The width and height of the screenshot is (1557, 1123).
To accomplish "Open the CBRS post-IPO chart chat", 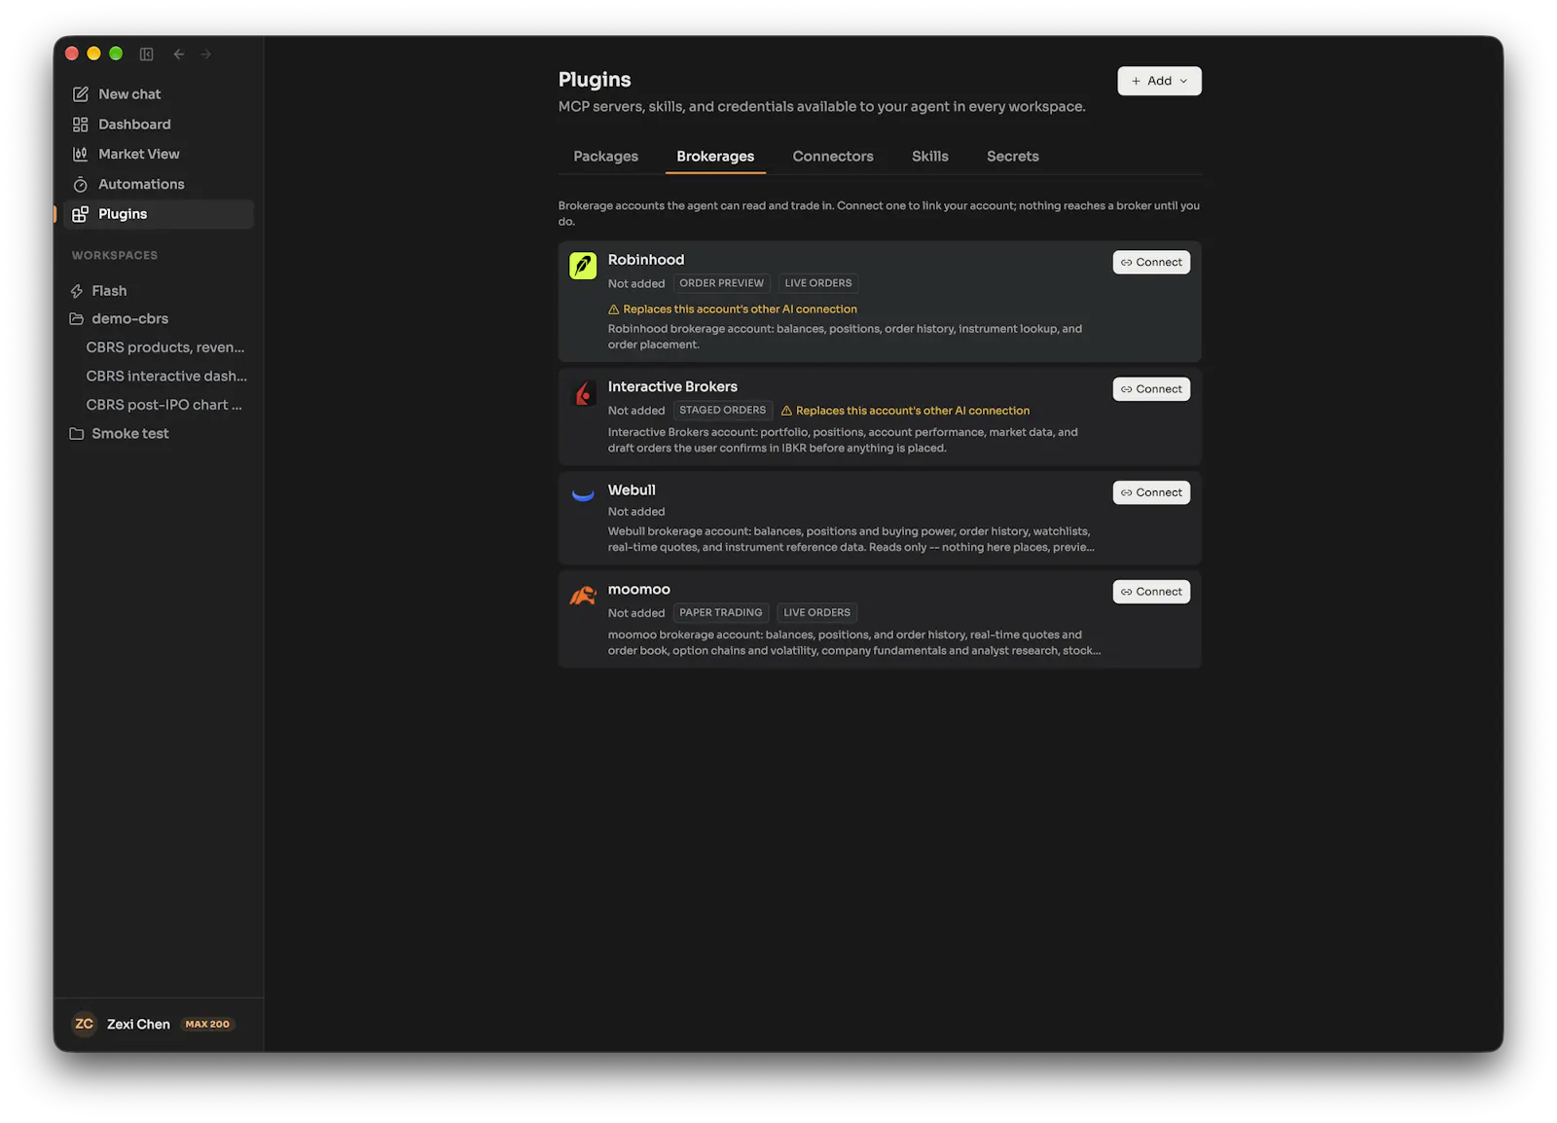I will pyautogui.click(x=164, y=405).
